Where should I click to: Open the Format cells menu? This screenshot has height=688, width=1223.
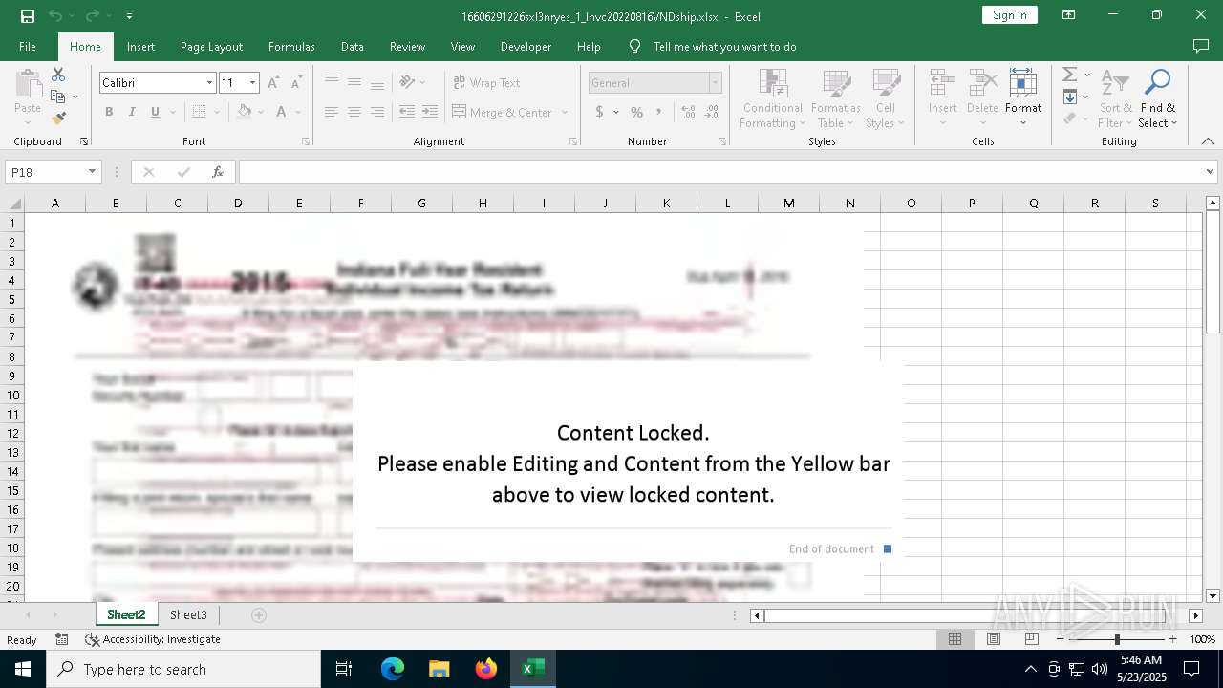(1023, 97)
